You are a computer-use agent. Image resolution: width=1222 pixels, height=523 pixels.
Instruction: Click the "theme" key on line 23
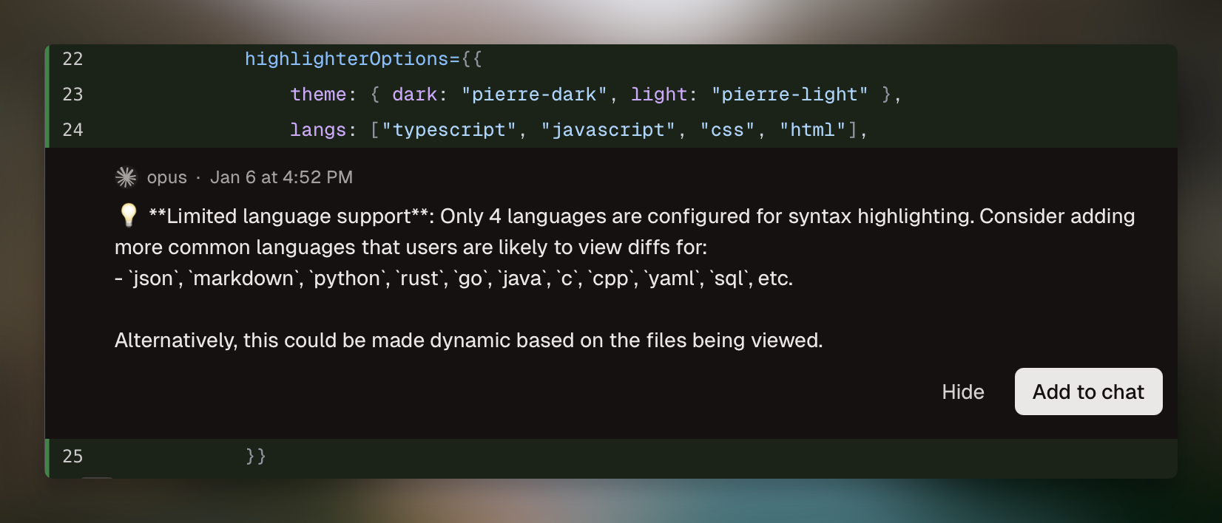click(x=318, y=95)
